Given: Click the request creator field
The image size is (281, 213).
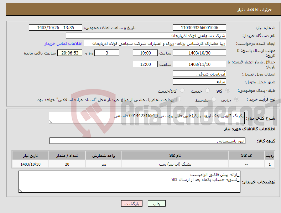Looking at the screenshot, I should click(x=155, y=43).
